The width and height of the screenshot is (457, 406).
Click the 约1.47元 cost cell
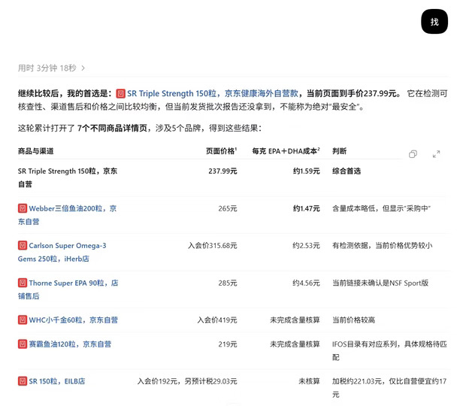coord(307,208)
